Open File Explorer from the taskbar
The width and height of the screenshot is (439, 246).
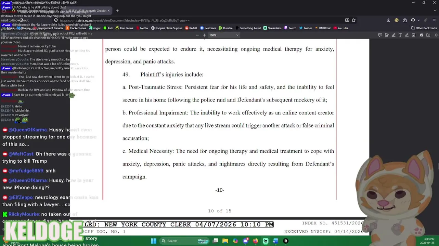pyautogui.click(x=225, y=241)
